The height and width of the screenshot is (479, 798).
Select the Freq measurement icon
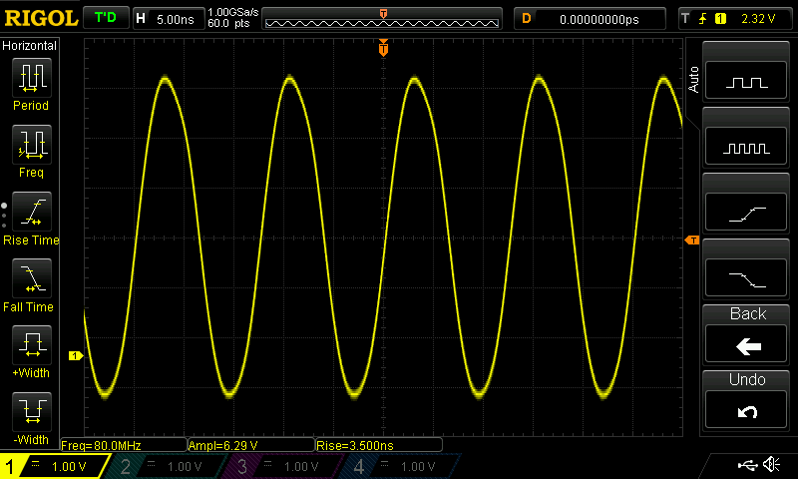pos(31,144)
